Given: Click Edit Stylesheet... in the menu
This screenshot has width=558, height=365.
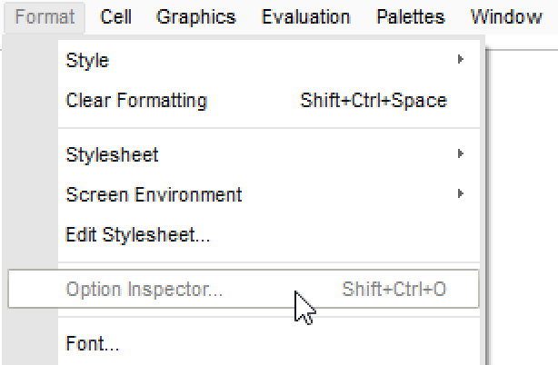Looking at the screenshot, I should point(138,235).
